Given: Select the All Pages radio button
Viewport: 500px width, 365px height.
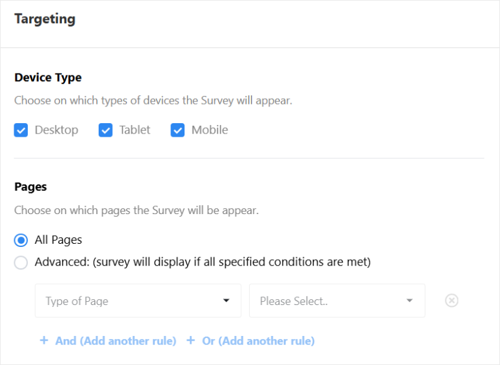Looking at the screenshot, I should (x=21, y=241).
